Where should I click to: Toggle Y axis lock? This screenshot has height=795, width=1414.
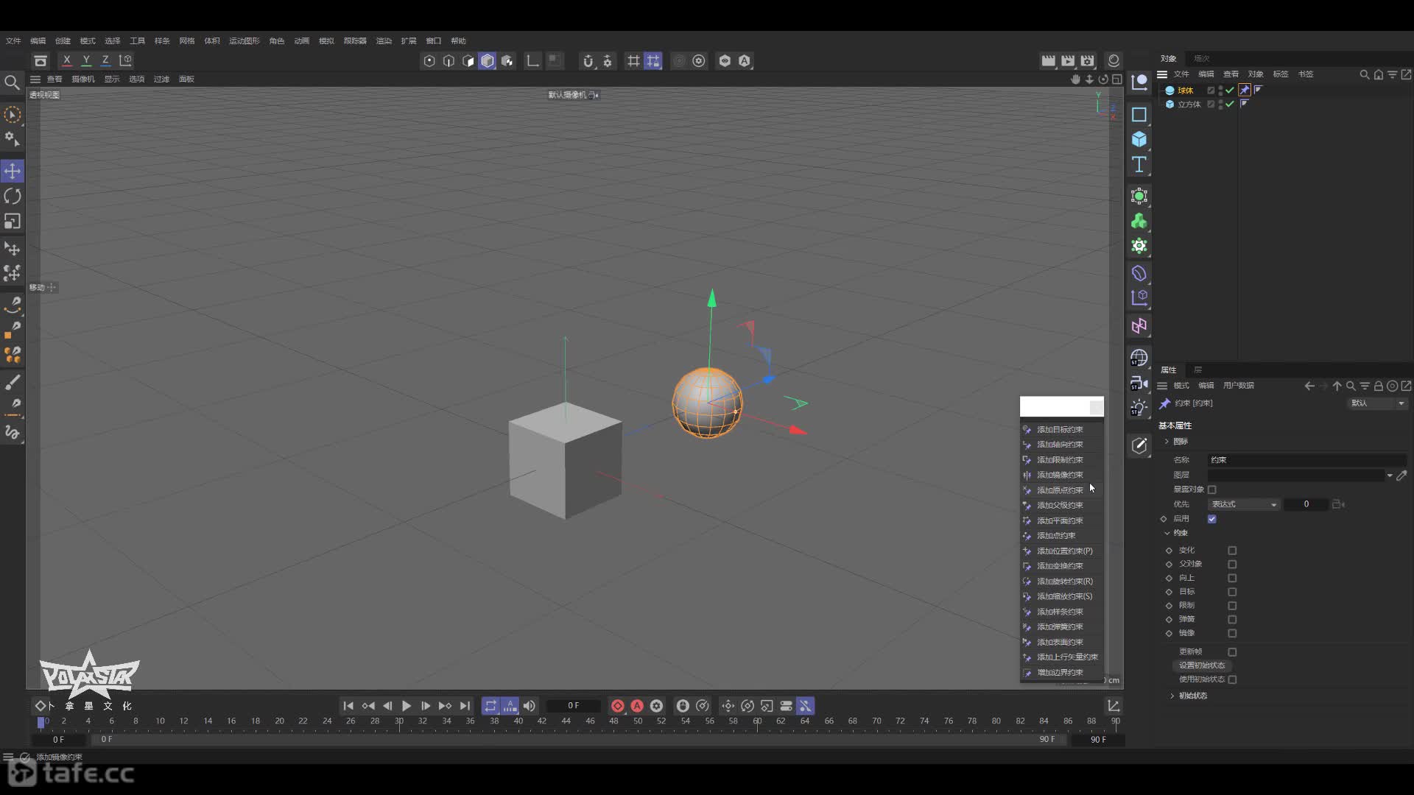(x=86, y=60)
